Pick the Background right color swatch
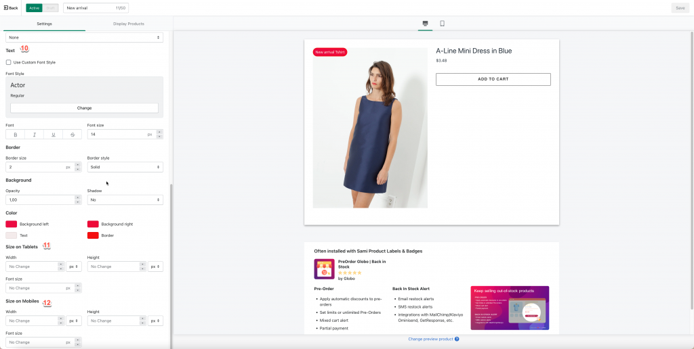This screenshot has width=694, height=349. 93,224
